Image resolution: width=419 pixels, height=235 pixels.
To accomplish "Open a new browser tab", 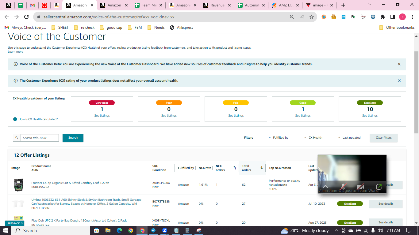I will pos(343,5).
